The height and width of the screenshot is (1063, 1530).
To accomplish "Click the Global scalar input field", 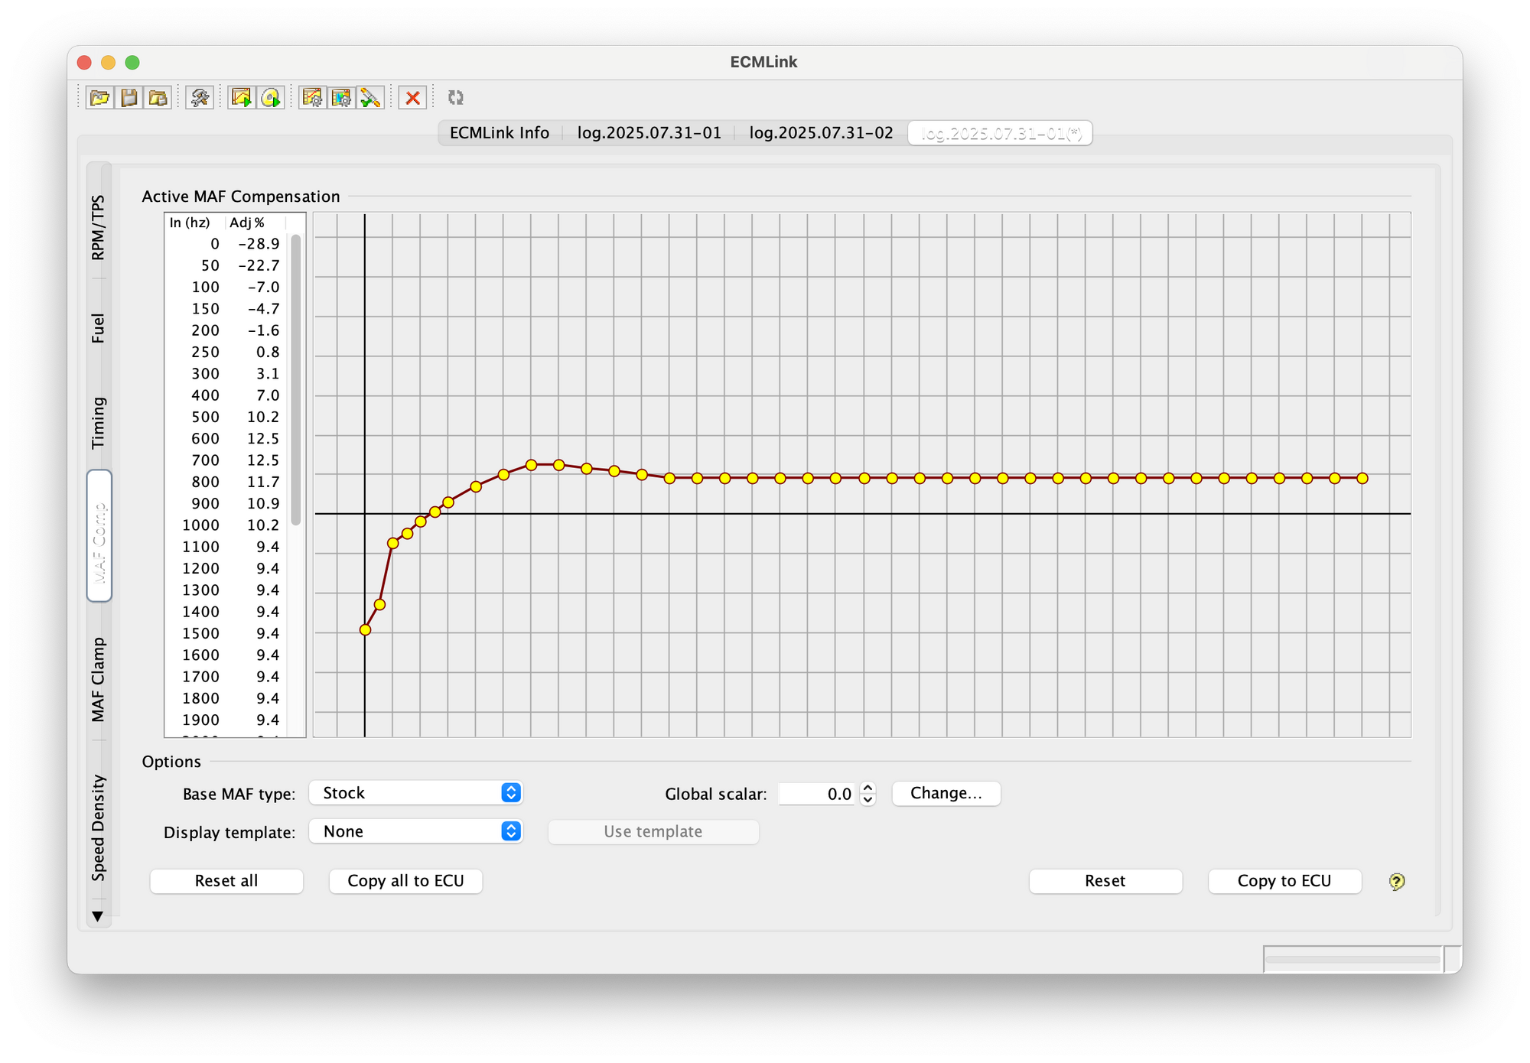I will [818, 794].
